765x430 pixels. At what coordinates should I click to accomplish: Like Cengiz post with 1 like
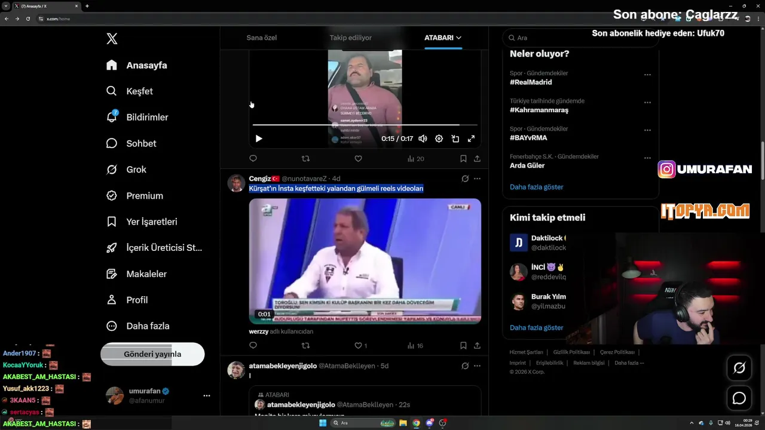coord(360,345)
